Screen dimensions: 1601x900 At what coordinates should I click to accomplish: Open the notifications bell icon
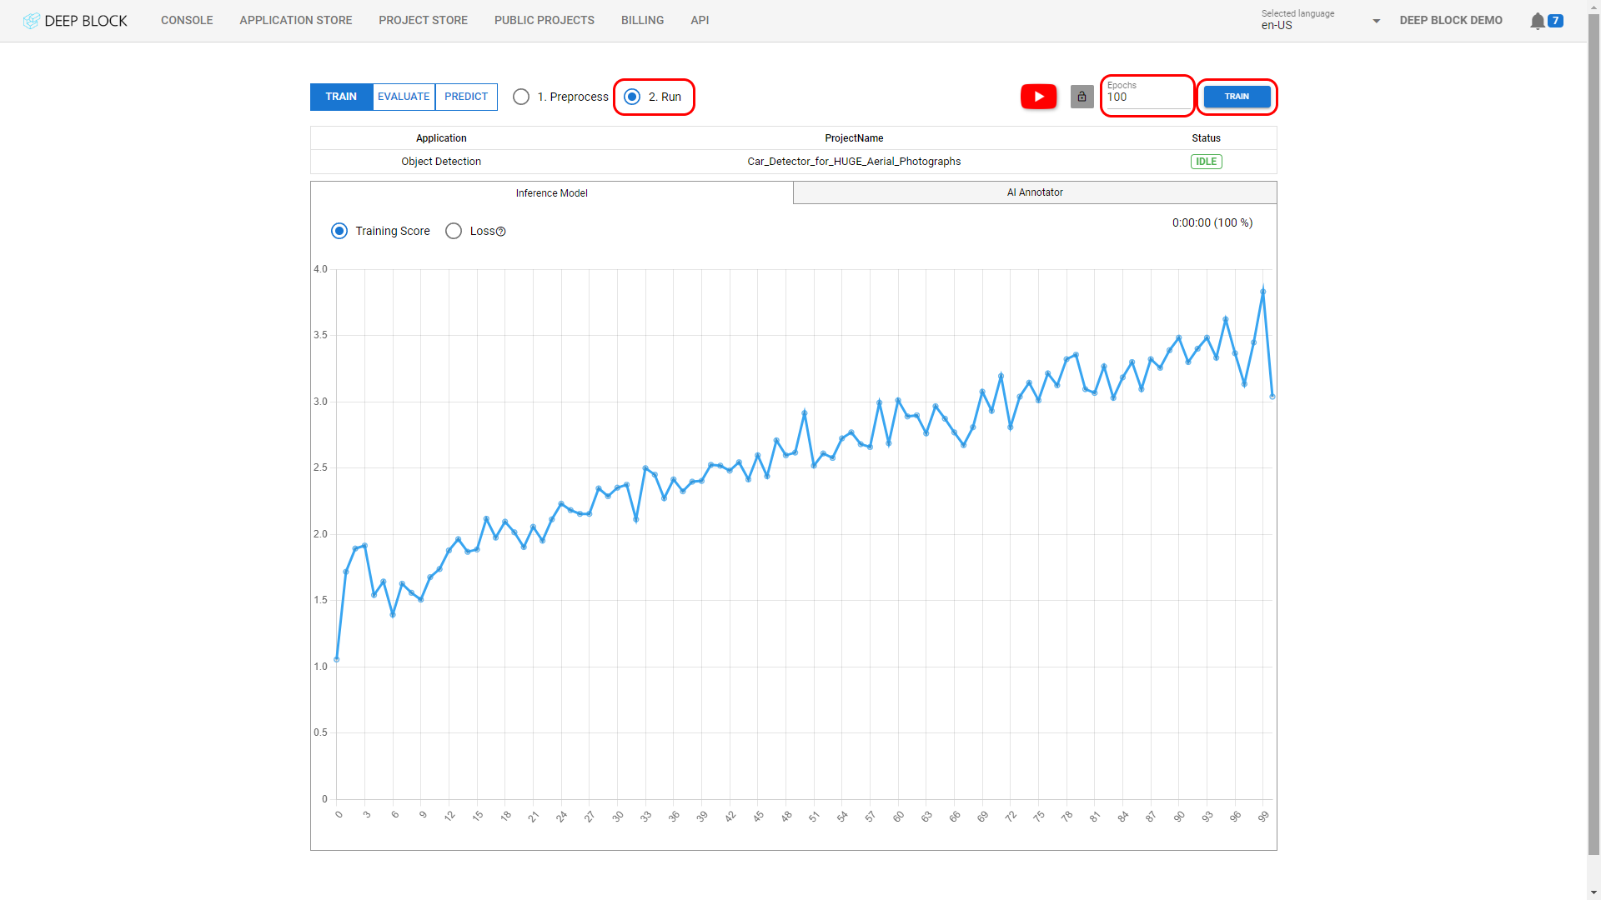tap(1537, 21)
